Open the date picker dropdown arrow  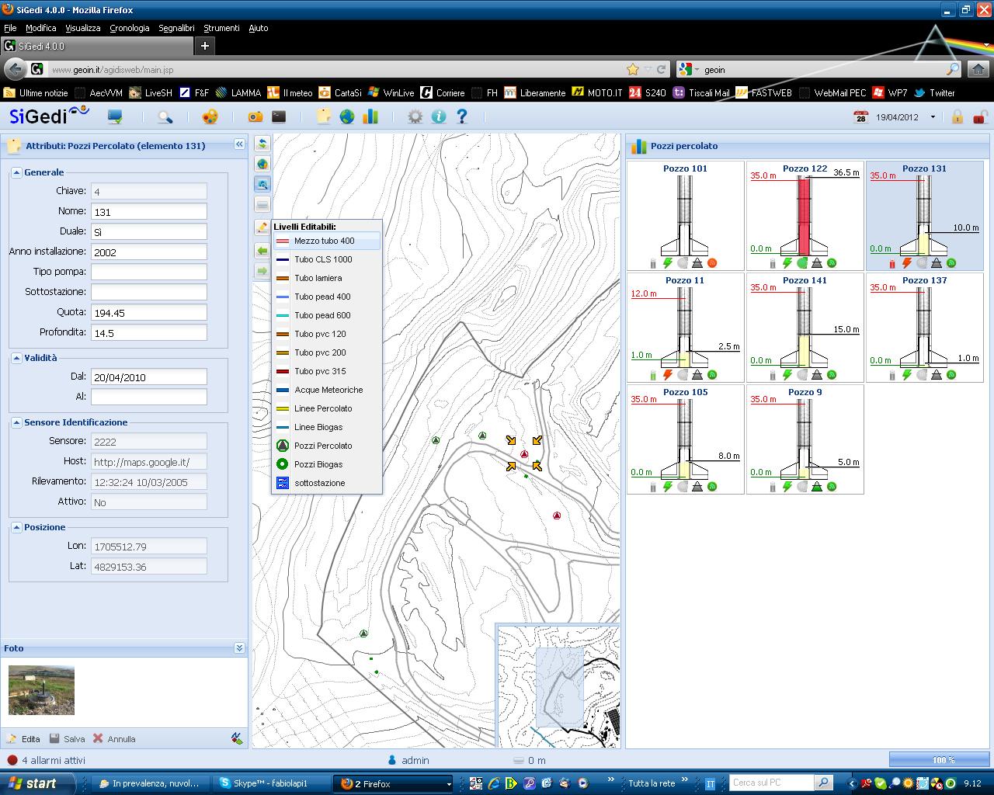pos(933,117)
